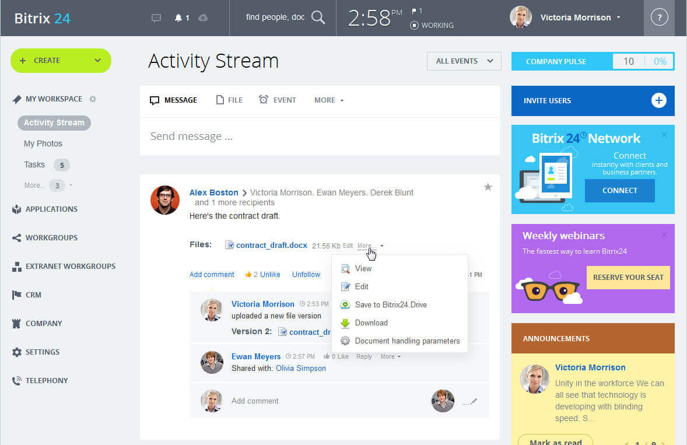The image size is (687, 445).
Task: Click Victoria Morrison's header avatar
Action: 521,17
